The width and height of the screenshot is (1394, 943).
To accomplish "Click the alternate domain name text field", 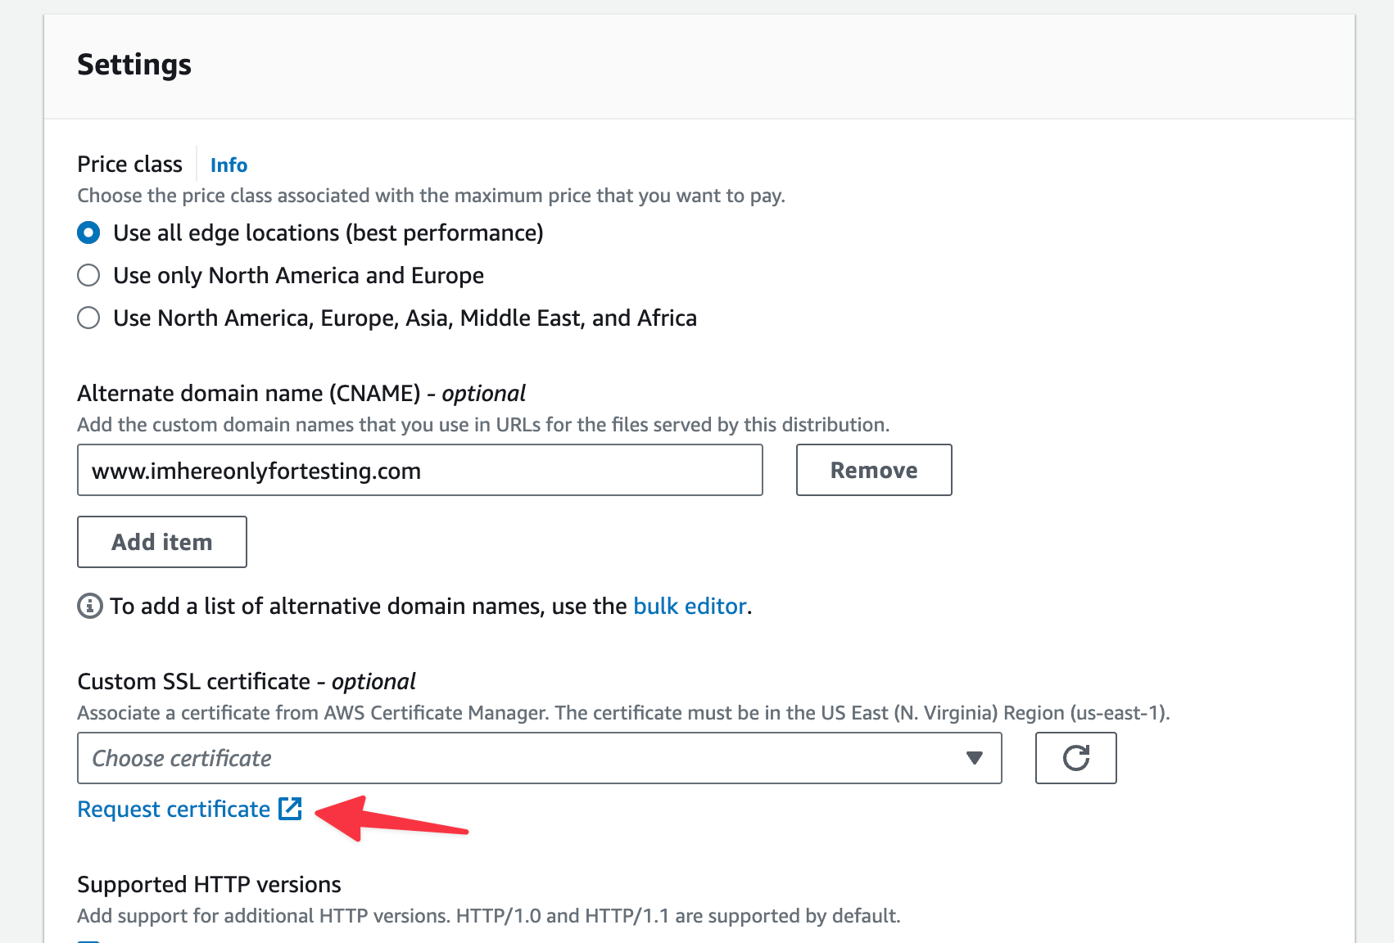I will click(x=419, y=471).
